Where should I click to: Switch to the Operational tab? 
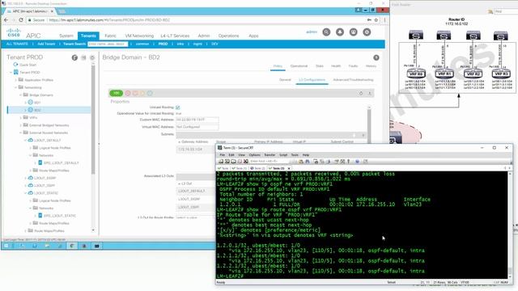click(x=299, y=66)
